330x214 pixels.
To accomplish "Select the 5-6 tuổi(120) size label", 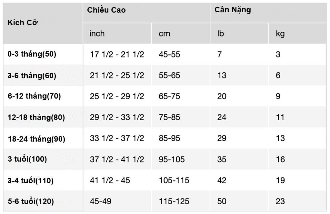I will 31,201.
